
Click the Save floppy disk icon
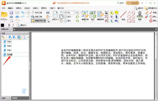[x=11, y=13]
